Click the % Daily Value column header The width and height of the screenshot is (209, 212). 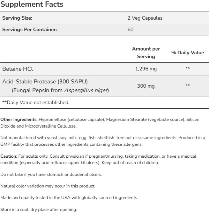(x=188, y=53)
